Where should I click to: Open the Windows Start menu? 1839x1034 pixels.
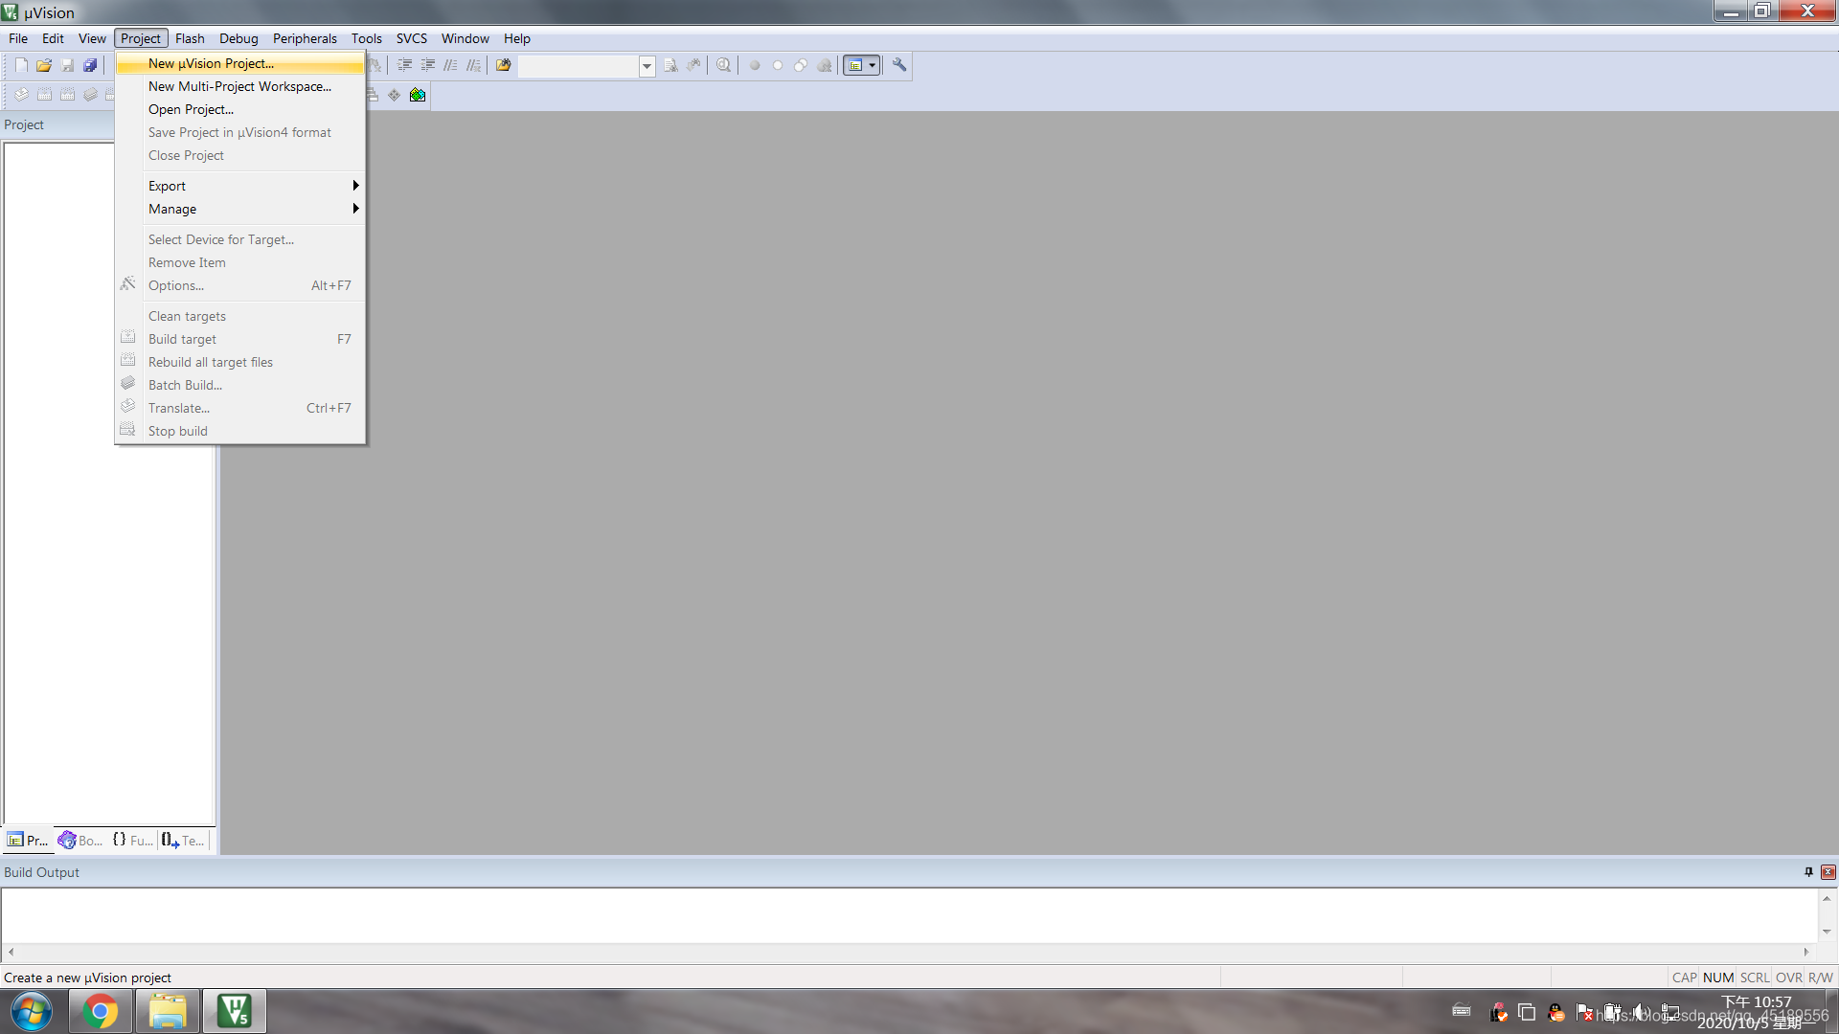tap(32, 1012)
